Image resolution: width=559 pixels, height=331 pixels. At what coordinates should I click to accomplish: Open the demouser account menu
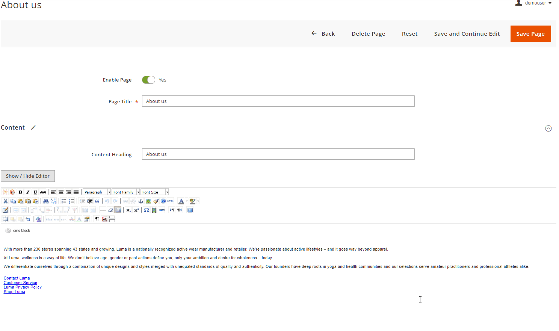[533, 3]
